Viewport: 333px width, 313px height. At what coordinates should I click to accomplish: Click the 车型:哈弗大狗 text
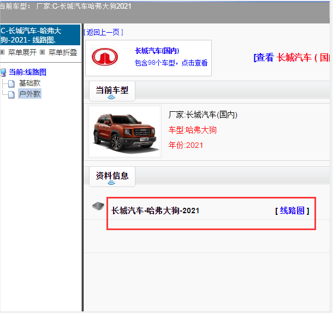click(192, 130)
